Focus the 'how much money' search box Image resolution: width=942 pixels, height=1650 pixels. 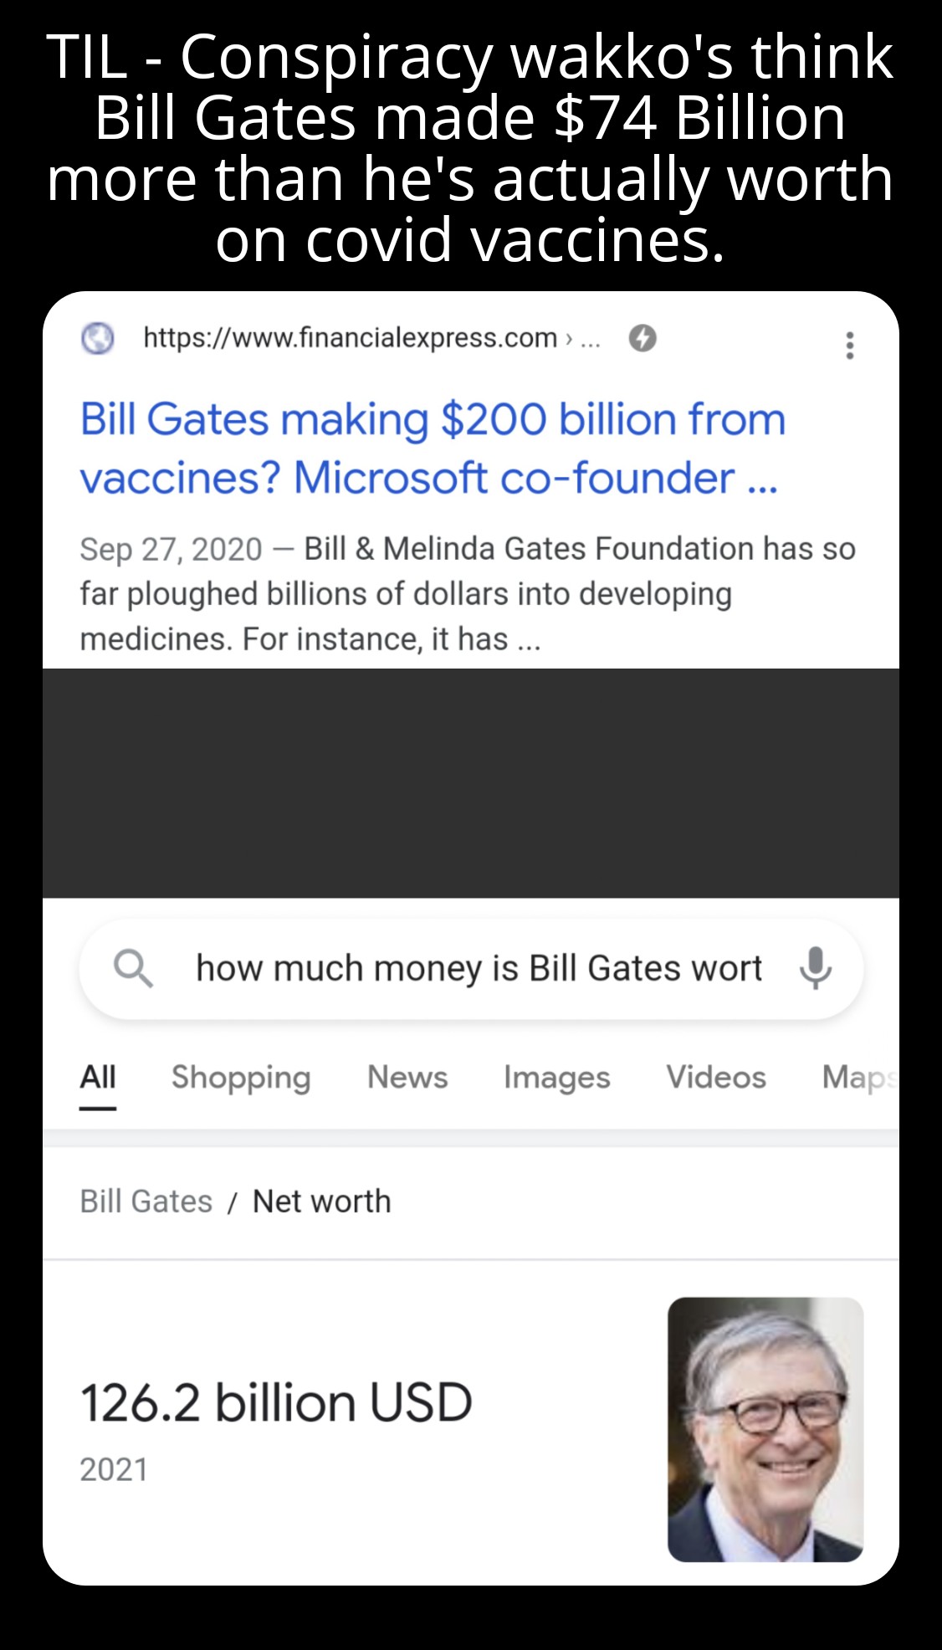point(479,969)
